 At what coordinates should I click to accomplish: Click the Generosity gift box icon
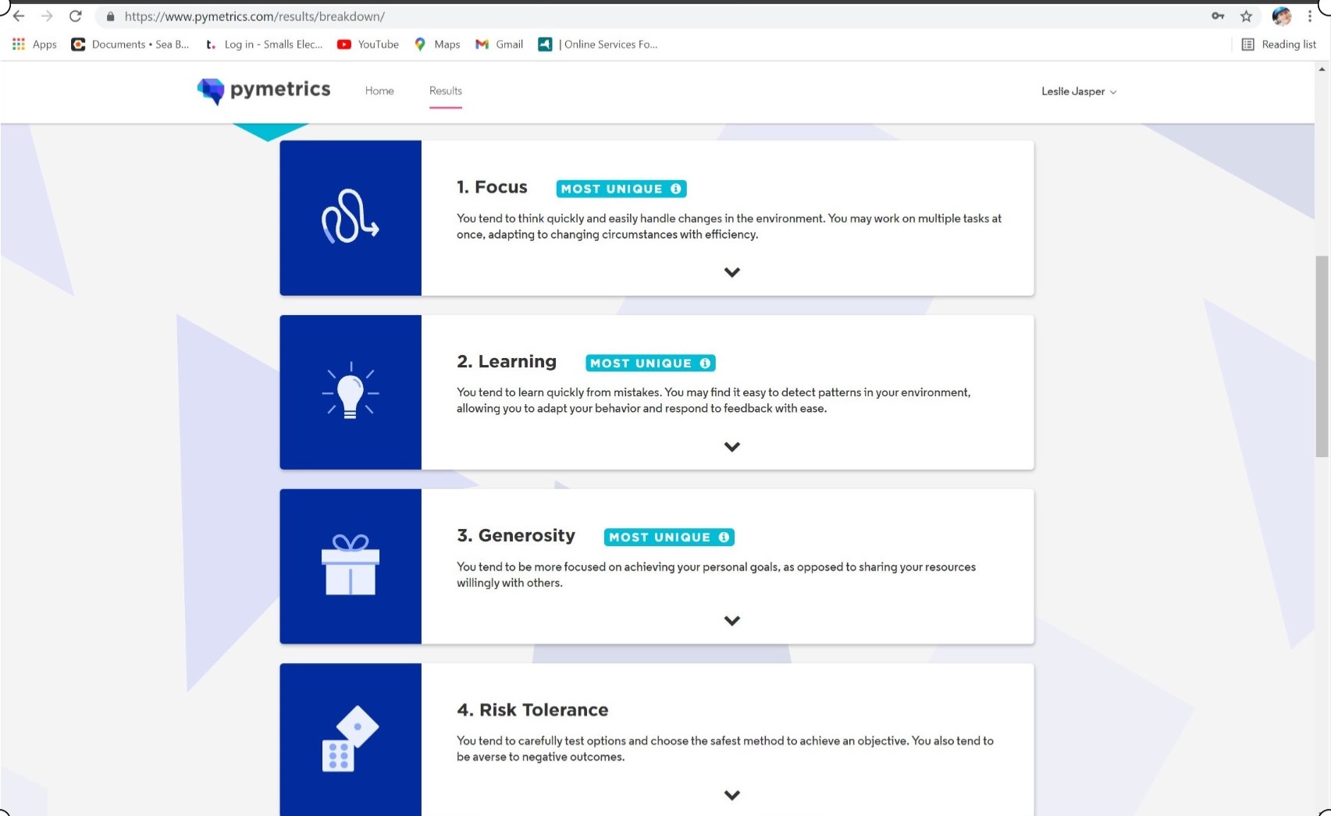(350, 566)
